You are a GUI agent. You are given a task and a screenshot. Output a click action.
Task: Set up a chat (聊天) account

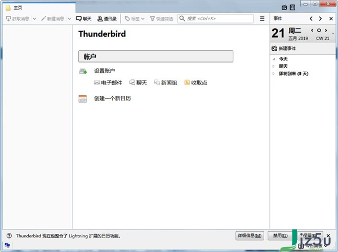(x=138, y=83)
